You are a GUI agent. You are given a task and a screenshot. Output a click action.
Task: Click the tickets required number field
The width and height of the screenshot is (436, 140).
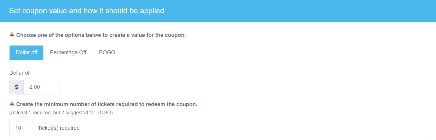pos(21,128)
